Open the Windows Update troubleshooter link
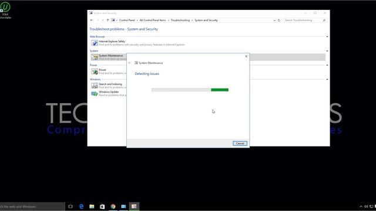Image resolution: width=376 pixels, height=211 pixels. pos(109,92)
